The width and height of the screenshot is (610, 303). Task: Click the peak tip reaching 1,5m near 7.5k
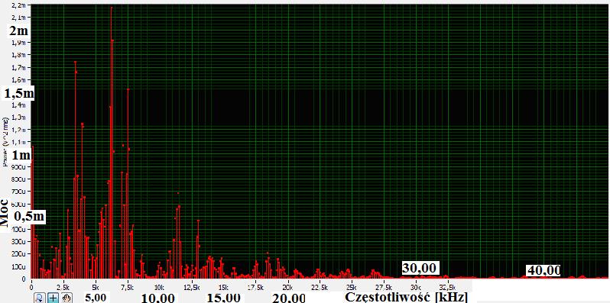128,89
